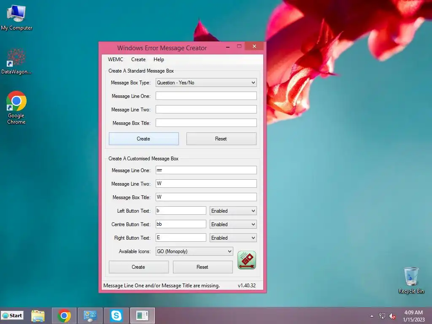Click Create in Standard Message Box section
Screen dimensions: 432x324
coord(143,139)
